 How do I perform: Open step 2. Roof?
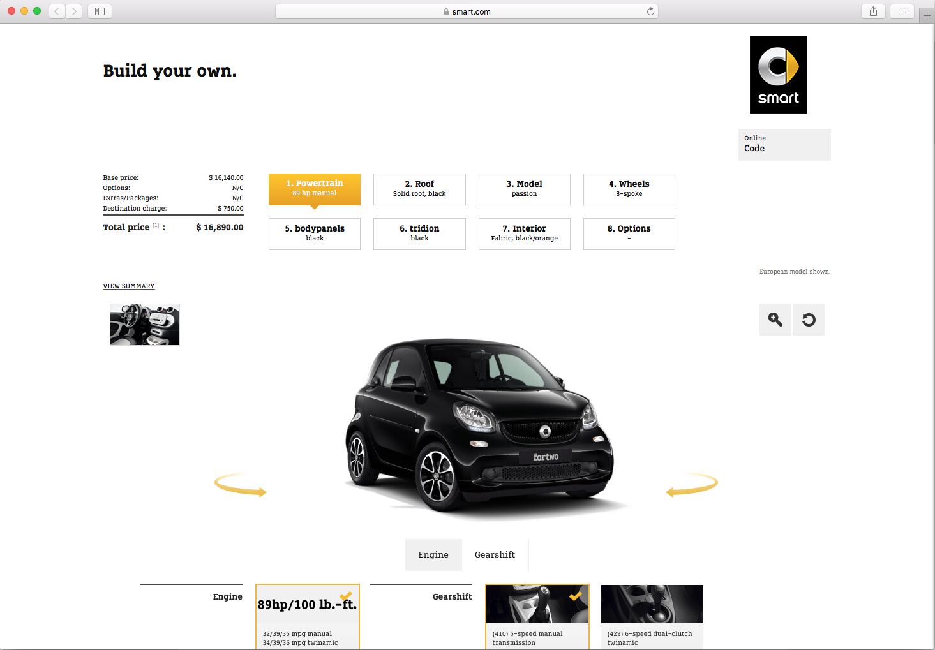coord(419,189)
